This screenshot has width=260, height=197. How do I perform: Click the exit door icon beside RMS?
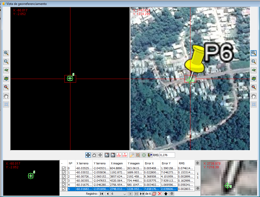[x=150, y=155]
